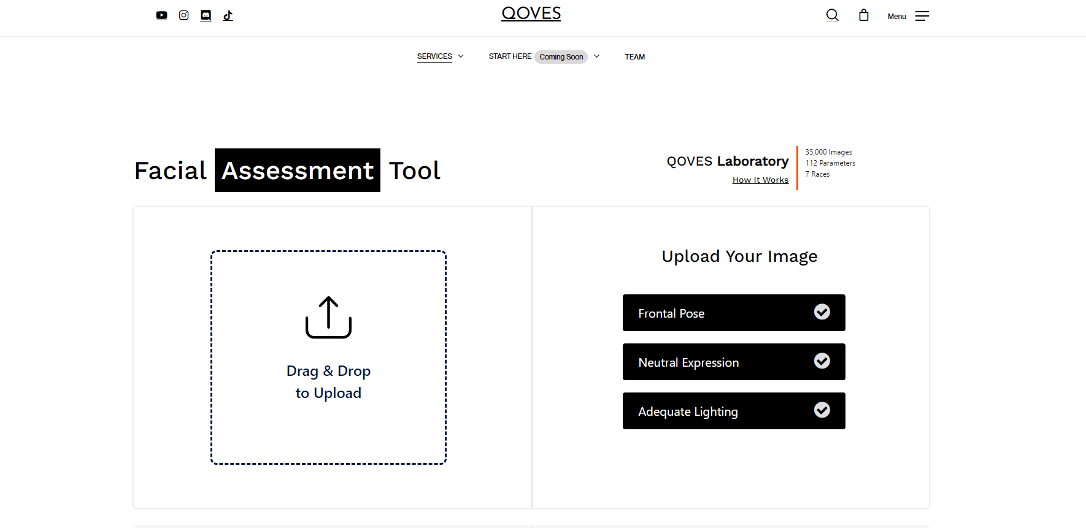Open the START HERE menu item
Screen dimensions: 1086x528
coord(510,56)
